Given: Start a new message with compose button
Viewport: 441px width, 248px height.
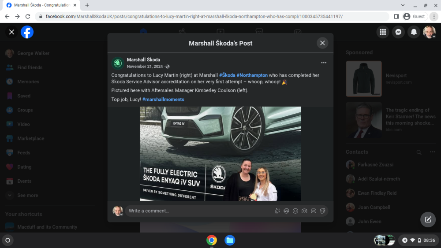Looking at the screenshot, I should (428, 220).
